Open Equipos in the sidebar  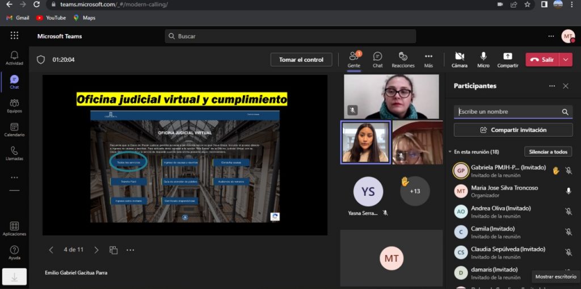[14, 106]
